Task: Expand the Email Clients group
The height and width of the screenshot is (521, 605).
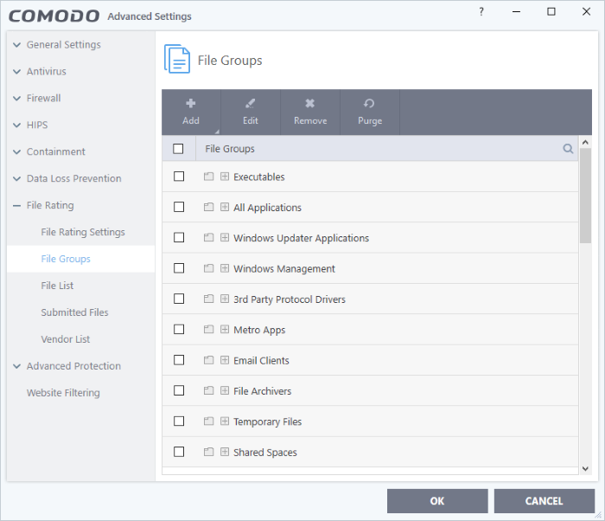Action: click(x=225, y=360)
